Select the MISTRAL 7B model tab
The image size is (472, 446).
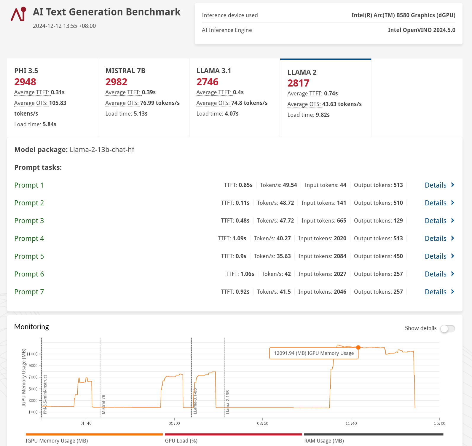point(143,97)
